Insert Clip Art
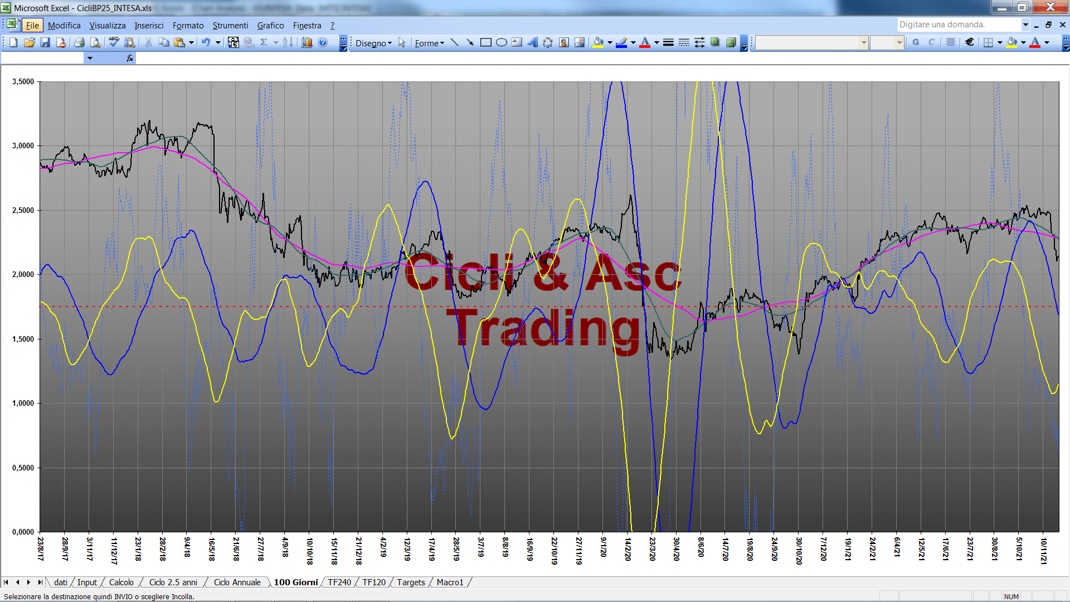 click(563, 43)
